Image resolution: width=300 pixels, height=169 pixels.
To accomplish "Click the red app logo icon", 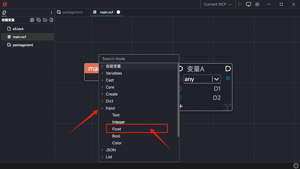I will click(5, 4).
